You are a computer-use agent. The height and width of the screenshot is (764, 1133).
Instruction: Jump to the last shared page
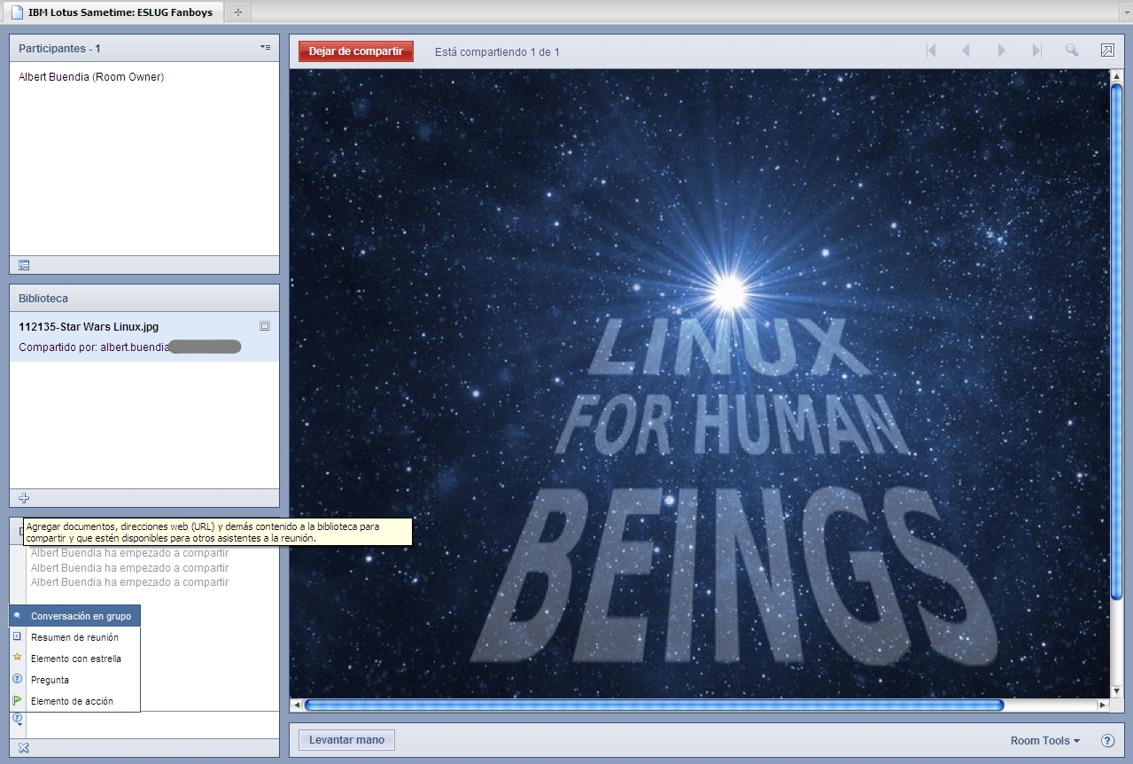(1036, 51)
